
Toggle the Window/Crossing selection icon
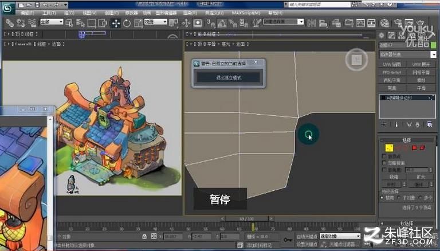click(x=103, y=23)
